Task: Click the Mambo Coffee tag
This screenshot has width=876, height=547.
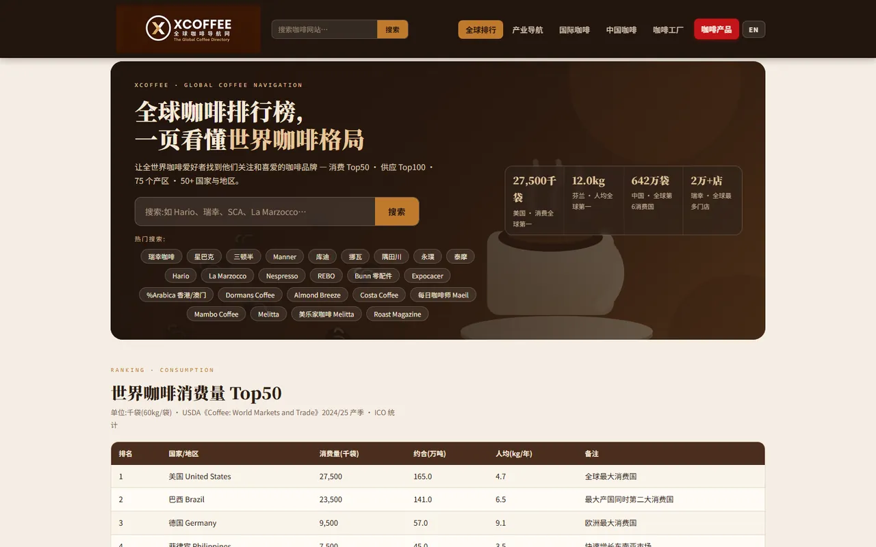Action: tap(216, 314)
